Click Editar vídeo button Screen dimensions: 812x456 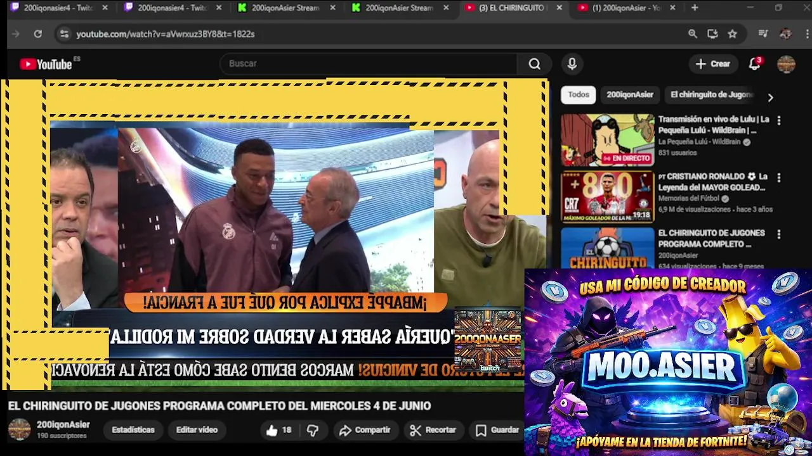(x=197, y=430)
